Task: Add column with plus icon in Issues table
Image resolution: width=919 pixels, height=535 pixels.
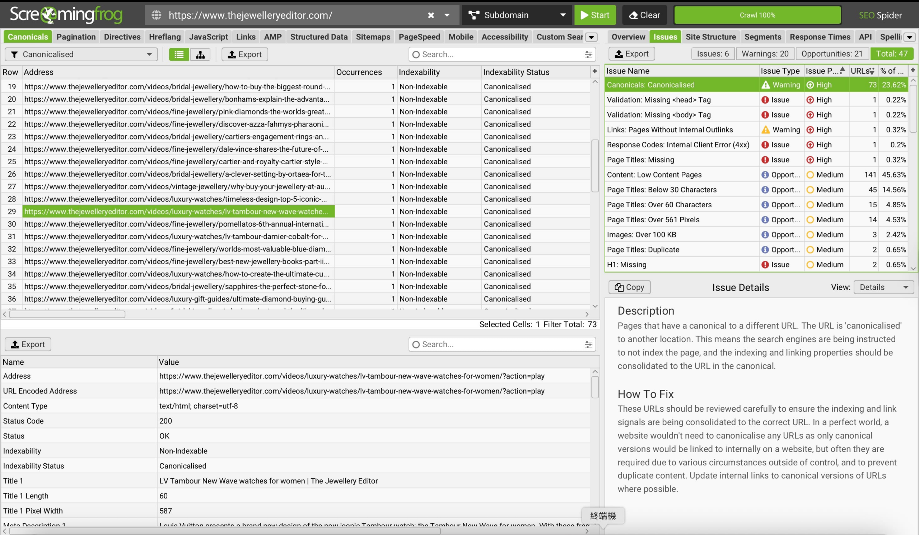Action: tap(913, 70)
